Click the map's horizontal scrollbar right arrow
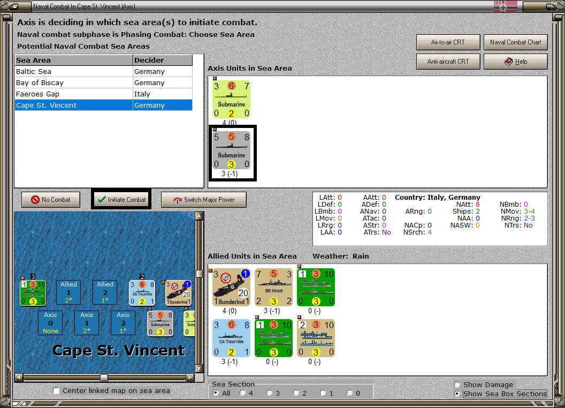This screenshot has width=565, height=408. [190, 377]
